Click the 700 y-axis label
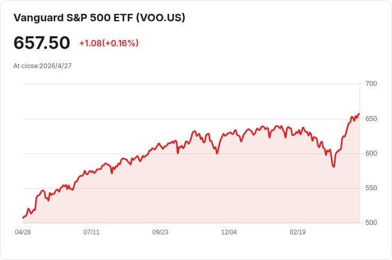Image resolution: width=392 pixels, height=260 pixels. coord(371,84)
